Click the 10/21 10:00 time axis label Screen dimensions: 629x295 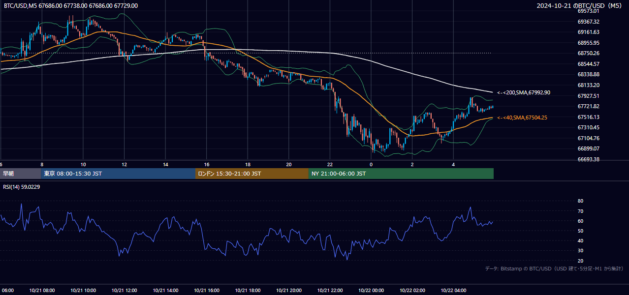(x=83, y=291)
